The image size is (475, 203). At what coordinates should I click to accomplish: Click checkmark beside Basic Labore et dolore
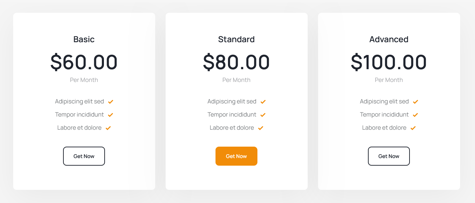coord(108,128)
